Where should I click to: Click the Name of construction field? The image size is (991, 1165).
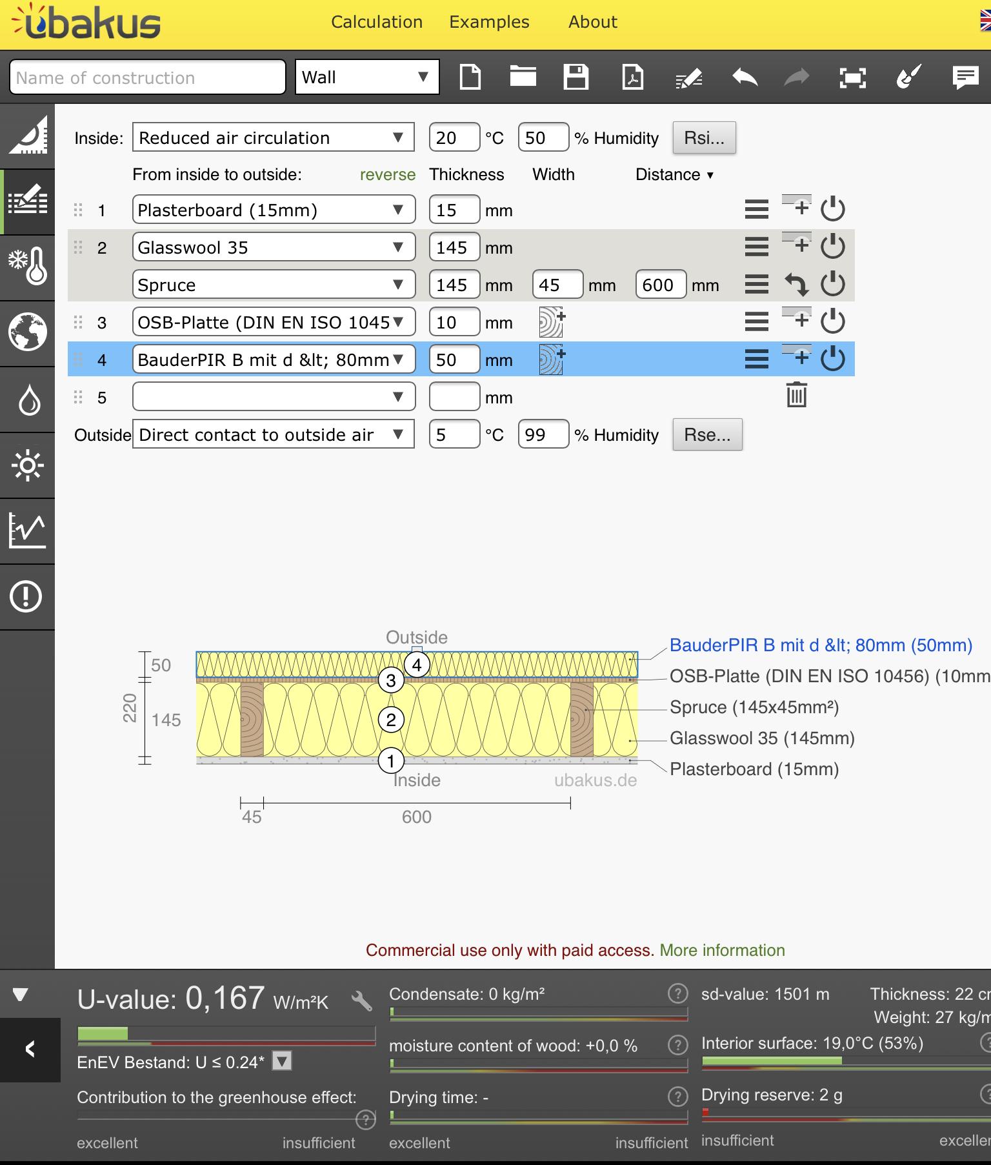point(148,77)
